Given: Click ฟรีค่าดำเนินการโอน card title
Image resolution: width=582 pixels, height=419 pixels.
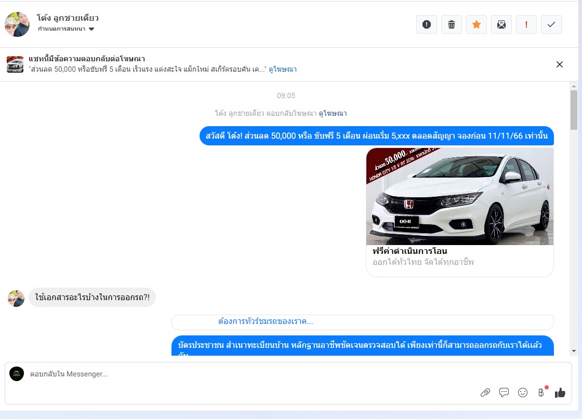Looking at the screenshot, I should (x=410, y=251).
